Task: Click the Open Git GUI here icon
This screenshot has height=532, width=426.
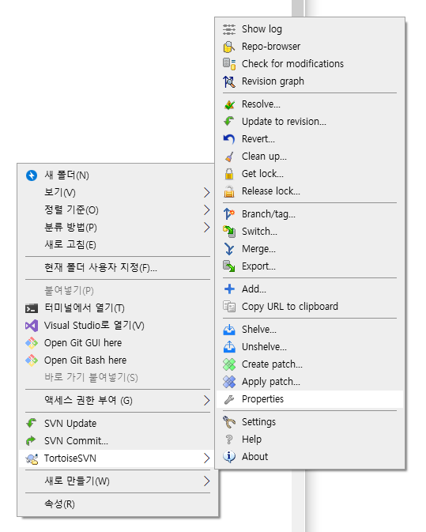Action: click(x=32, y=343)
